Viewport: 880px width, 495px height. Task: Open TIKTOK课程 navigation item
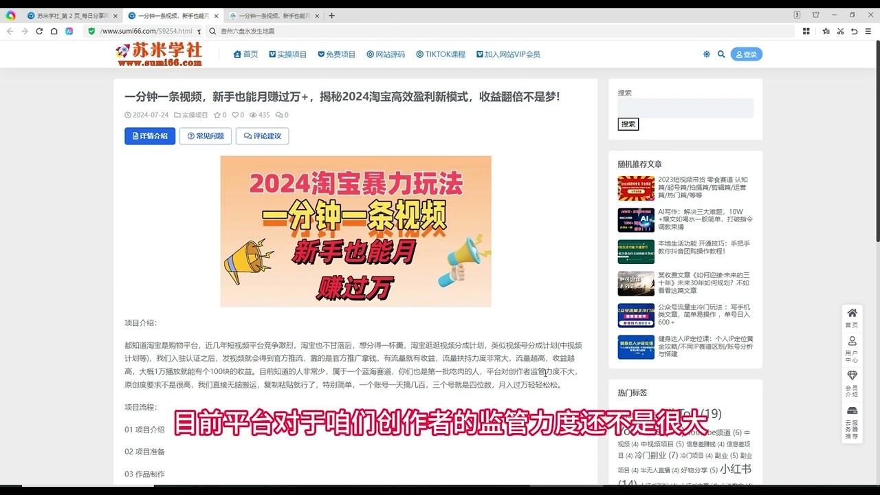tap(441, 54)
